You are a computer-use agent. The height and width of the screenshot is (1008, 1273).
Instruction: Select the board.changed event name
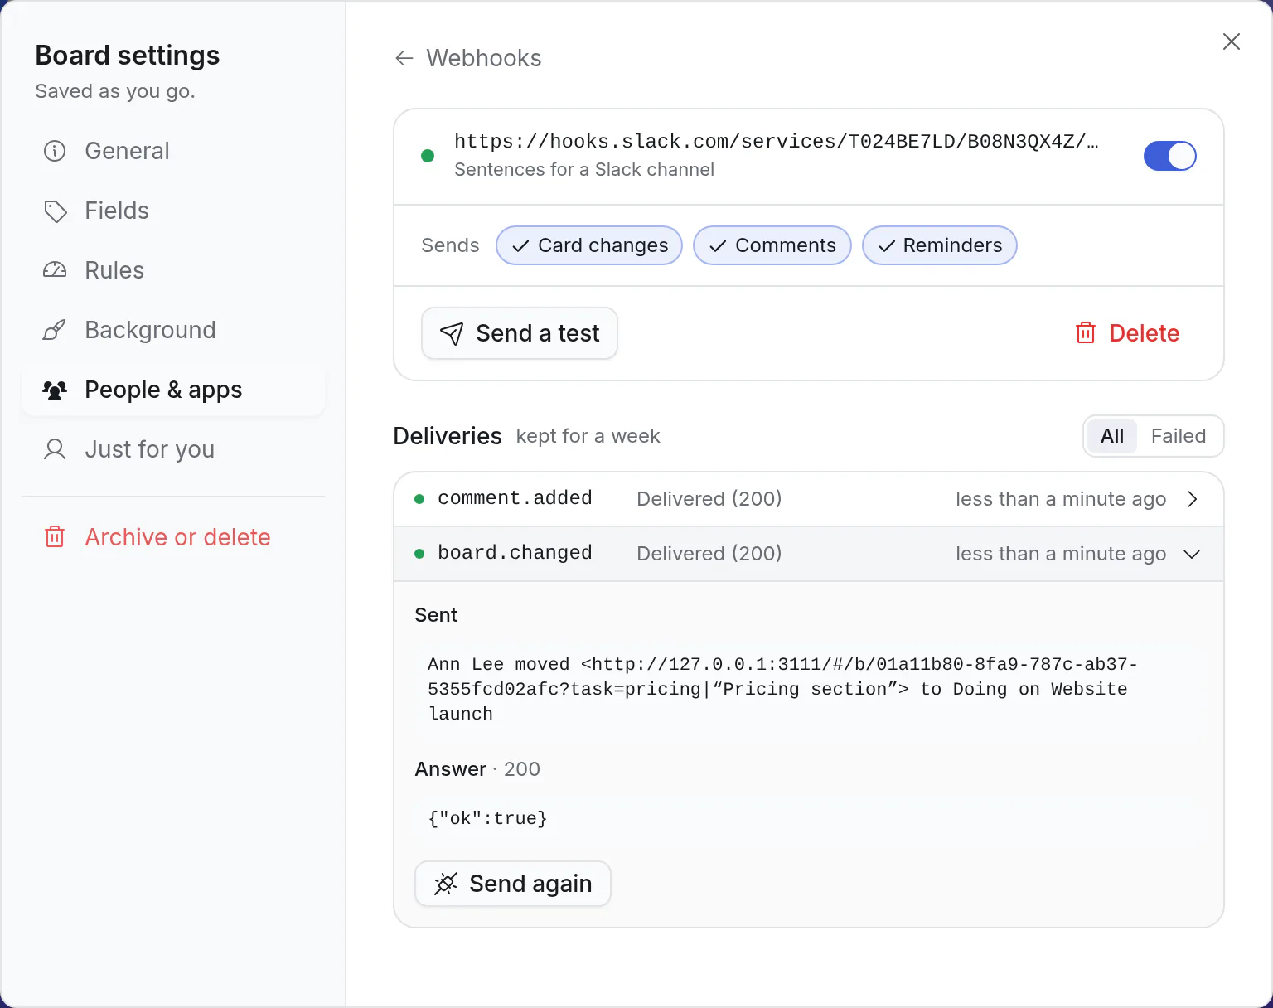click(515, 553)
